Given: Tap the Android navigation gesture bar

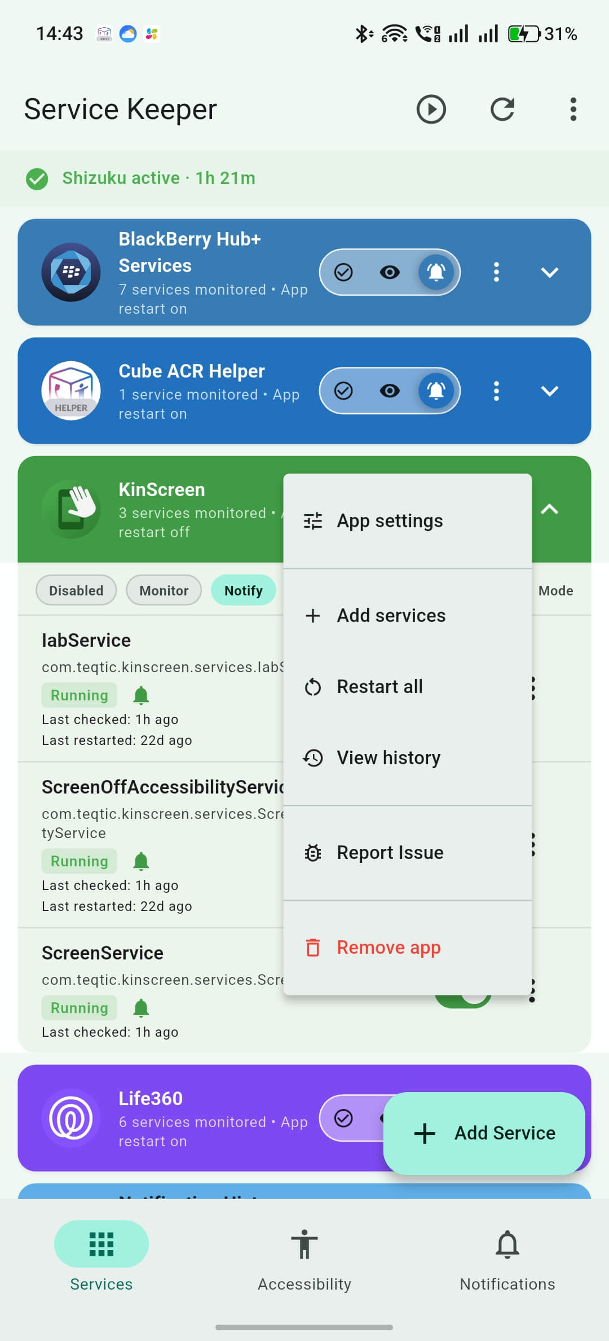Looking at the screenshot, I should 304,1327.
